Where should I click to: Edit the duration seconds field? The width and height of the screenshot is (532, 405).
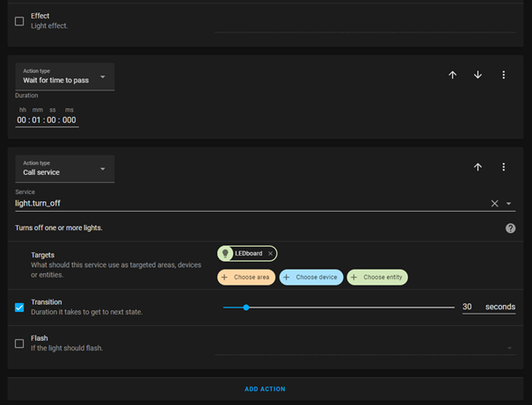pos(51,120)
